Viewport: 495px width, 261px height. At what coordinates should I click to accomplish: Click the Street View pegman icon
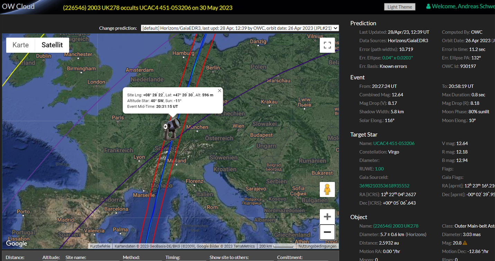tap(327, 189)
